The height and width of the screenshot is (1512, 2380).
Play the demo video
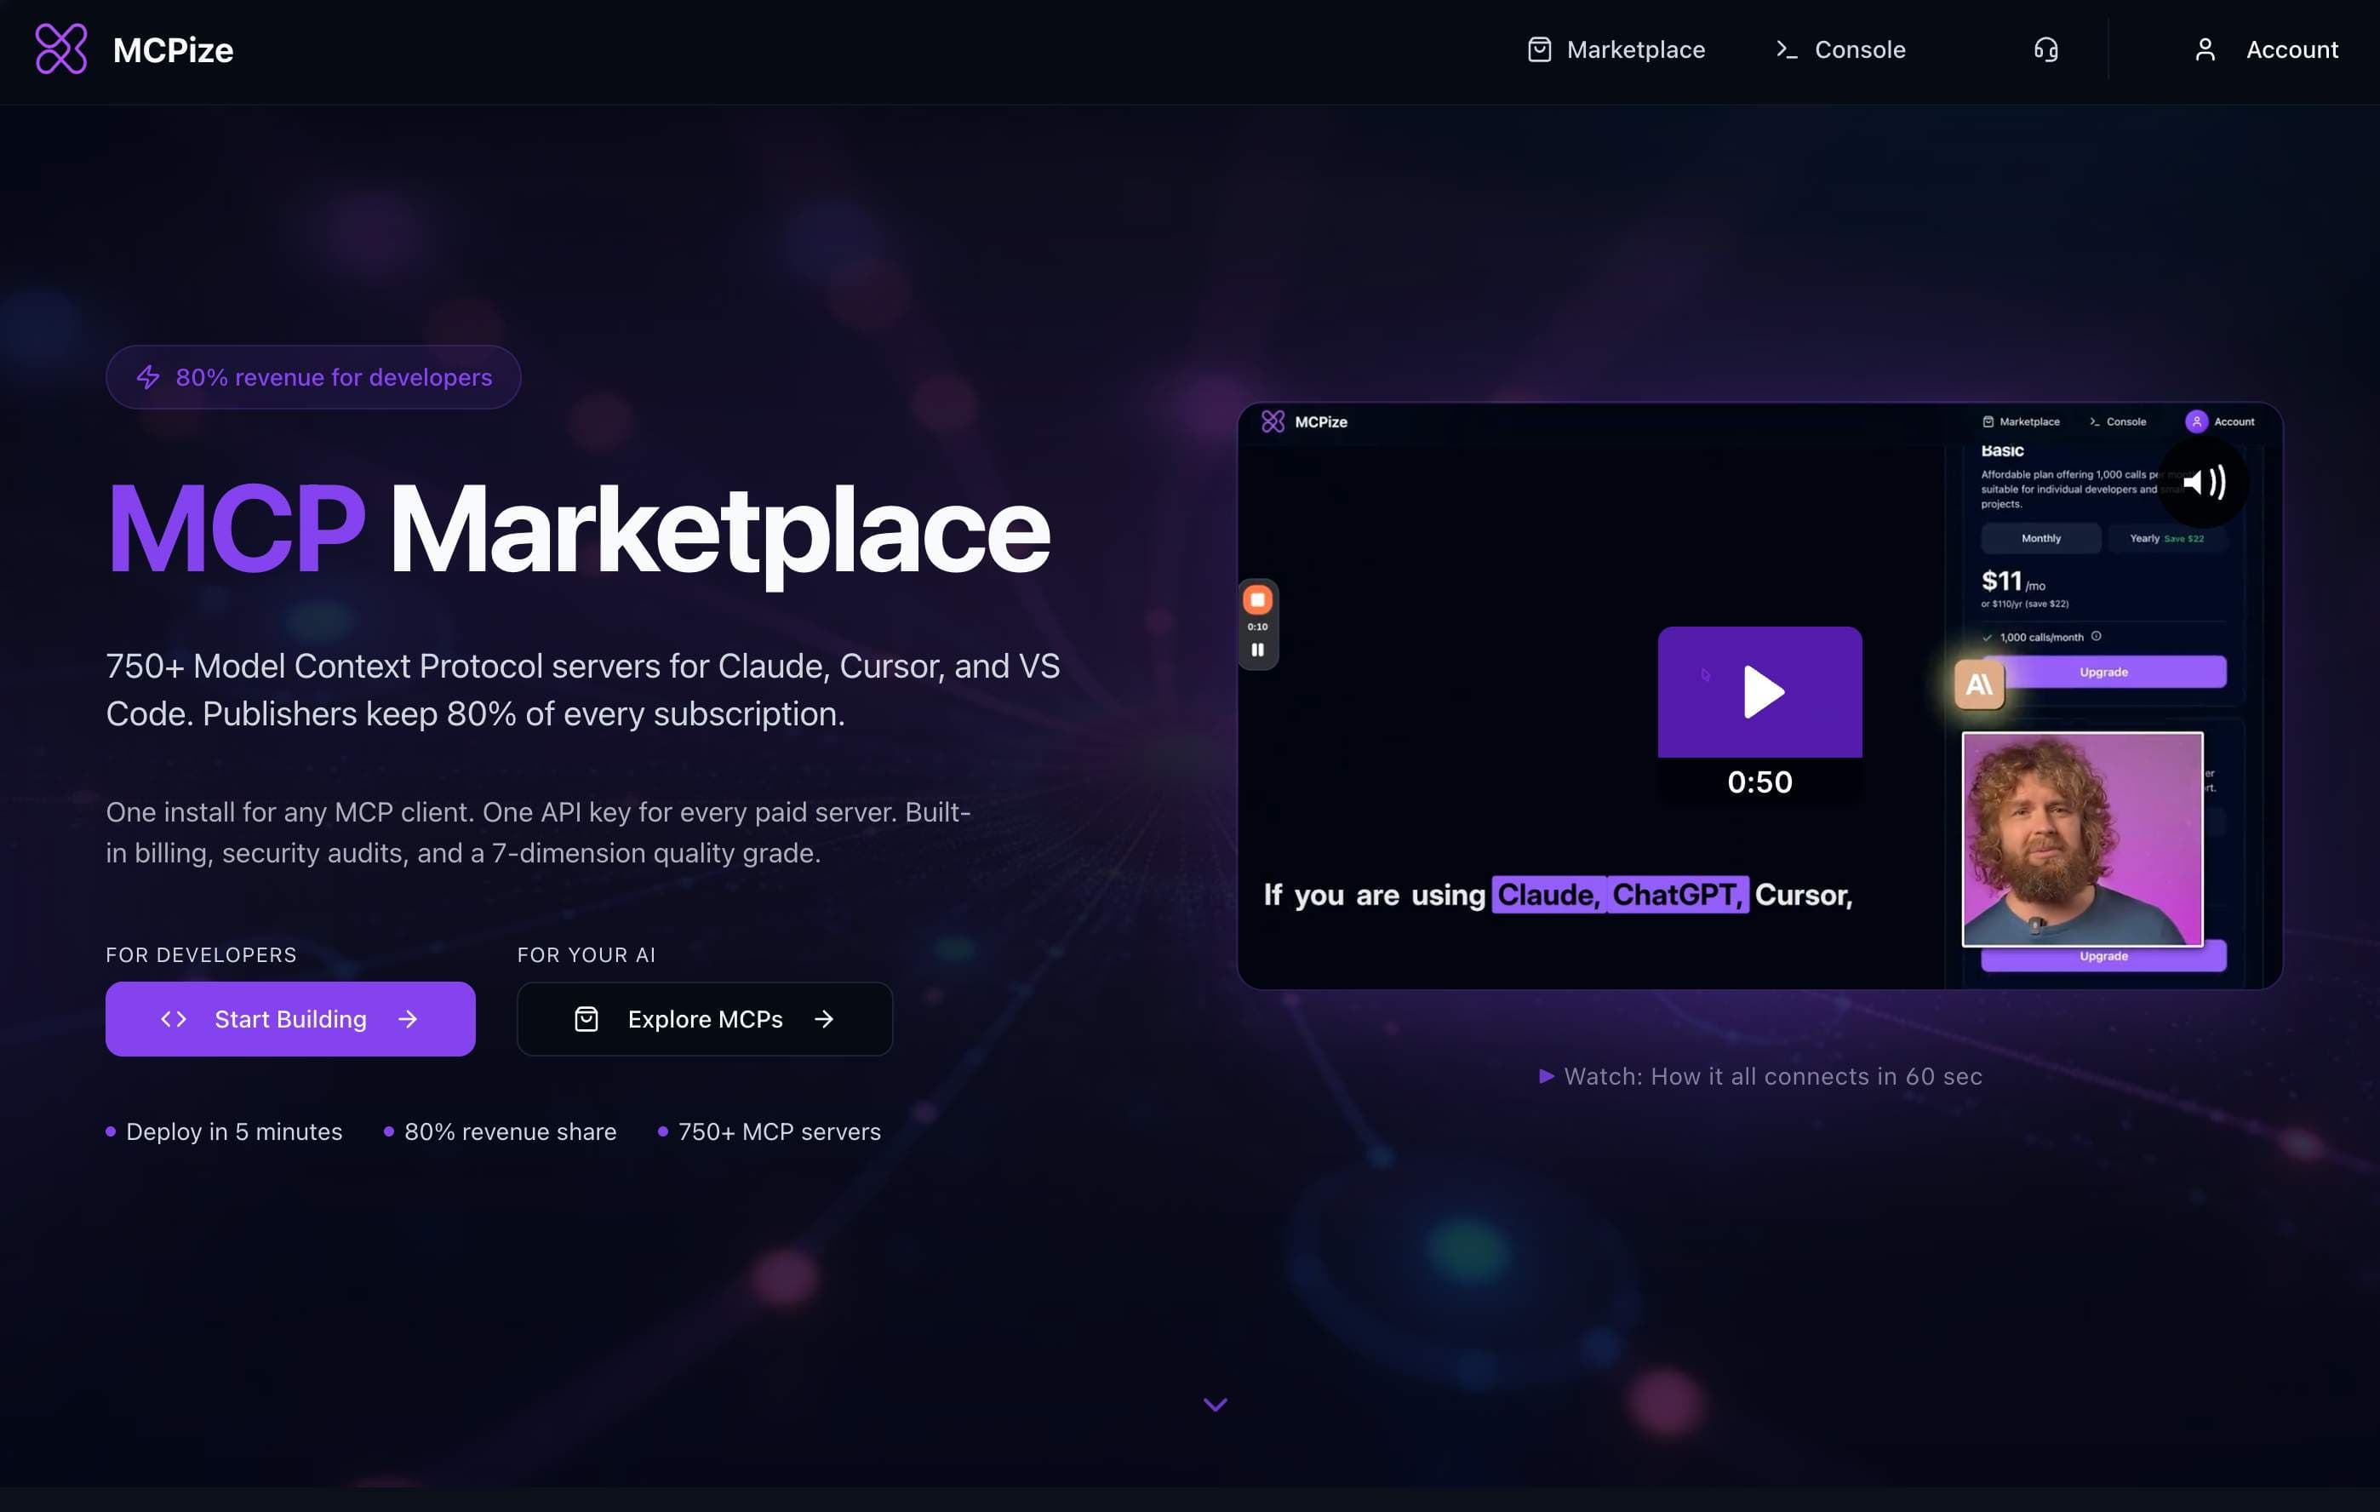[1760, 692]
